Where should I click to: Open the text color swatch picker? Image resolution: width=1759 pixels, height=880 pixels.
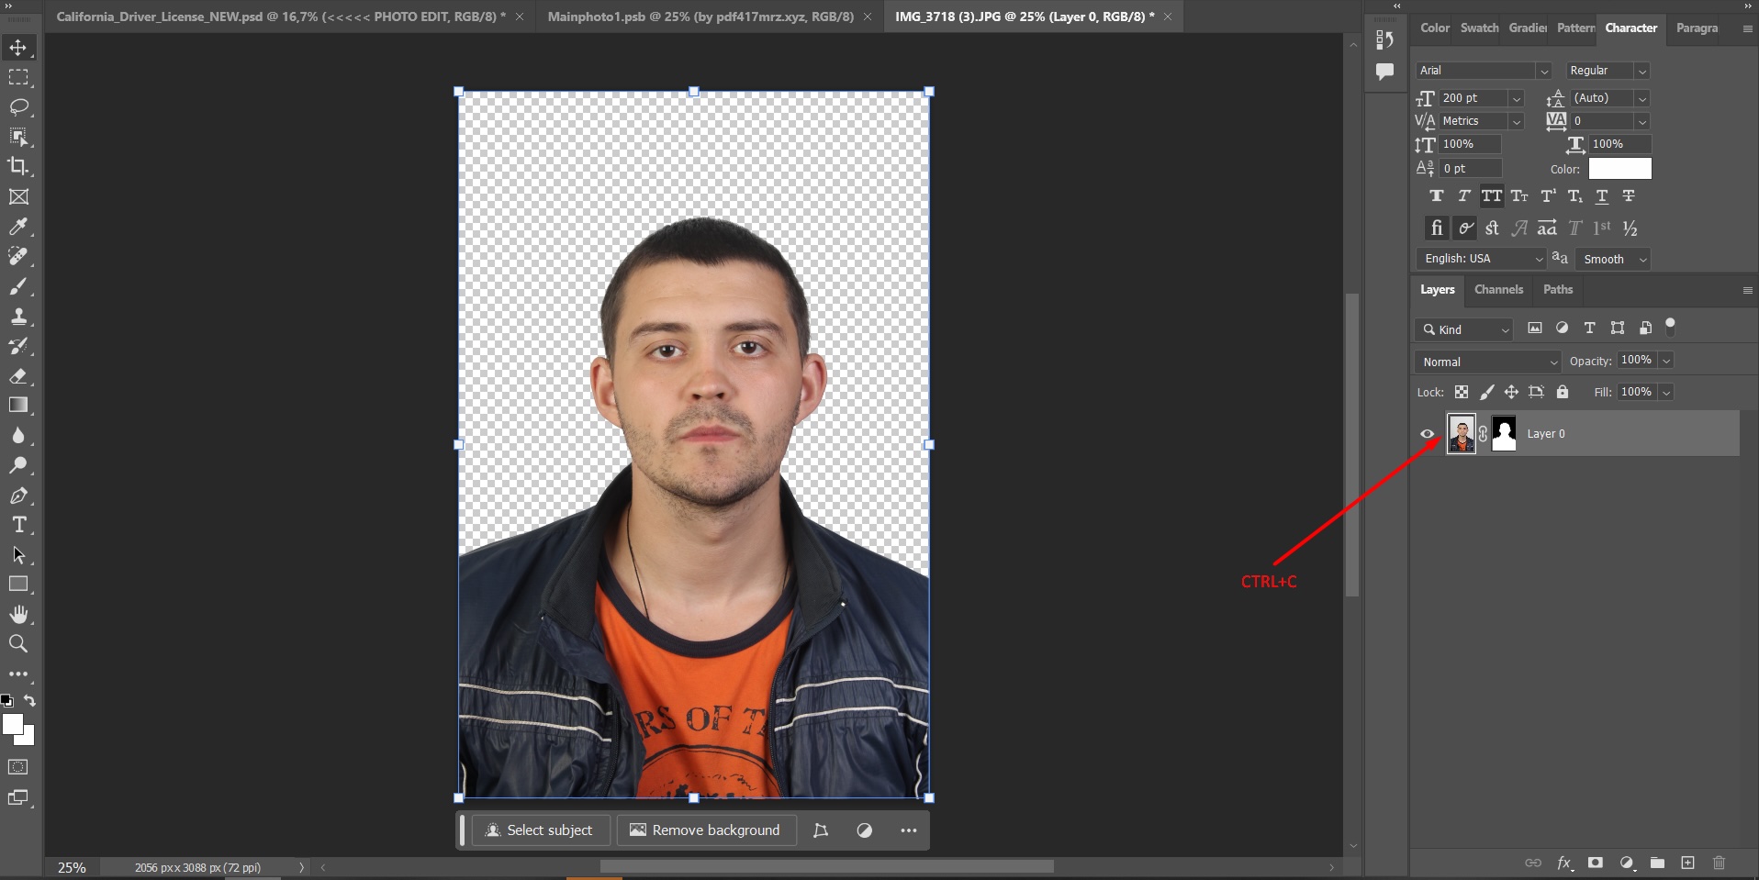tap(1619, 168)
